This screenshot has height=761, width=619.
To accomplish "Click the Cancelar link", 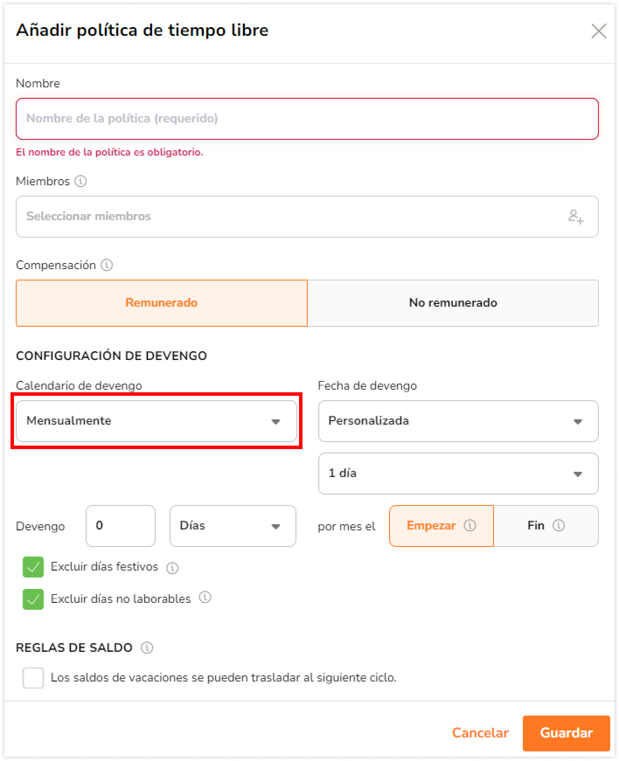I will pos(480,733).
